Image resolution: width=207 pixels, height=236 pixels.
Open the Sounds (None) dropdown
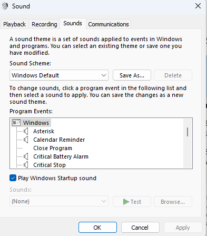point(59,201)
